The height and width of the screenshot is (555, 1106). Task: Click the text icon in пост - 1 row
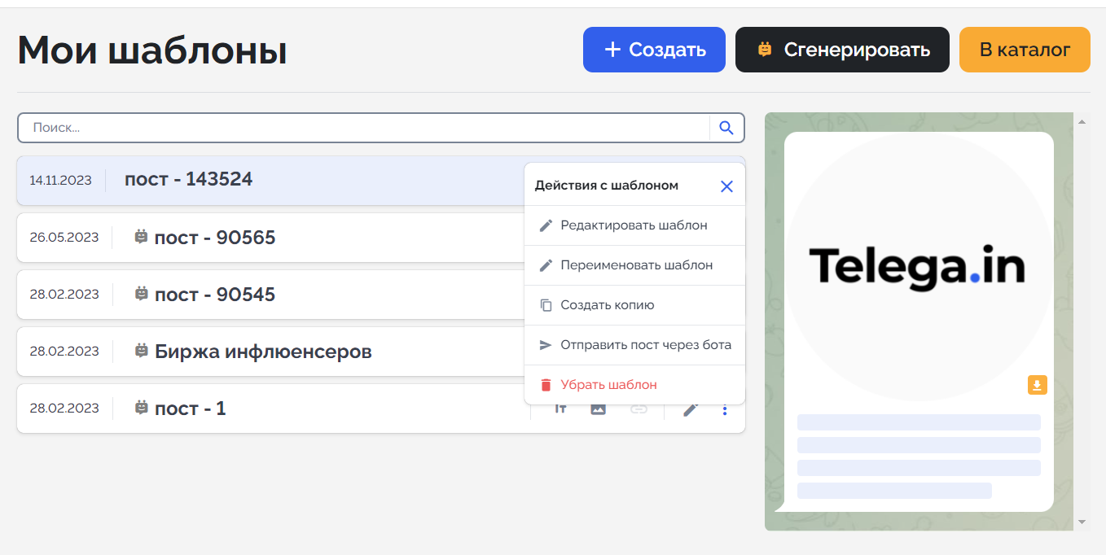click(x=560, y=409)
